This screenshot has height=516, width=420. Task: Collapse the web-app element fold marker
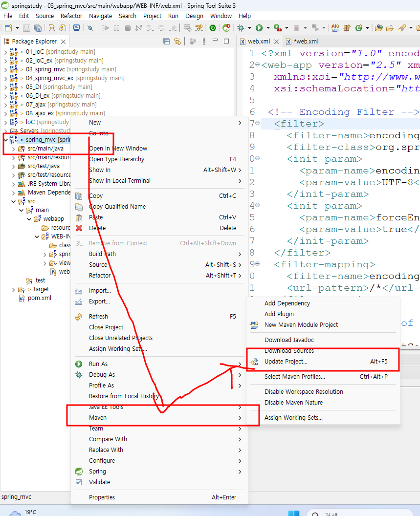click(x=258, y=64)
